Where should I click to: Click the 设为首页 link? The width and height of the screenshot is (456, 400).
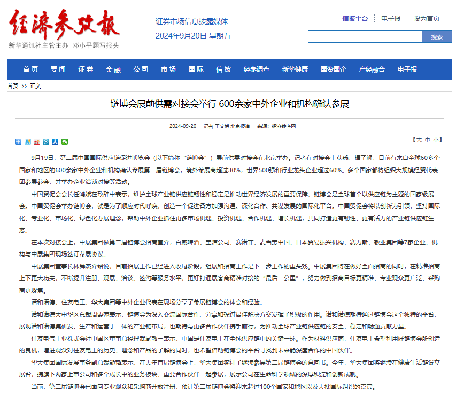click(x=427, y=18)
